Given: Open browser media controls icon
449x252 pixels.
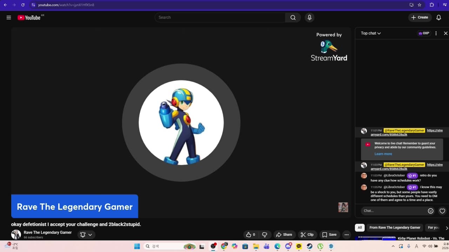Looking at the screenshot, I should coord(444,5).
